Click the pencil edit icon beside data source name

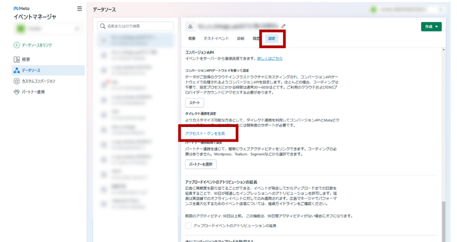pyautogui.click(x=283, y=26)
